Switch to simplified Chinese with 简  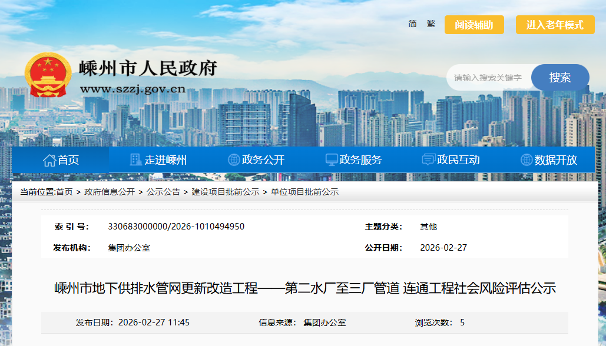point(412,24)
